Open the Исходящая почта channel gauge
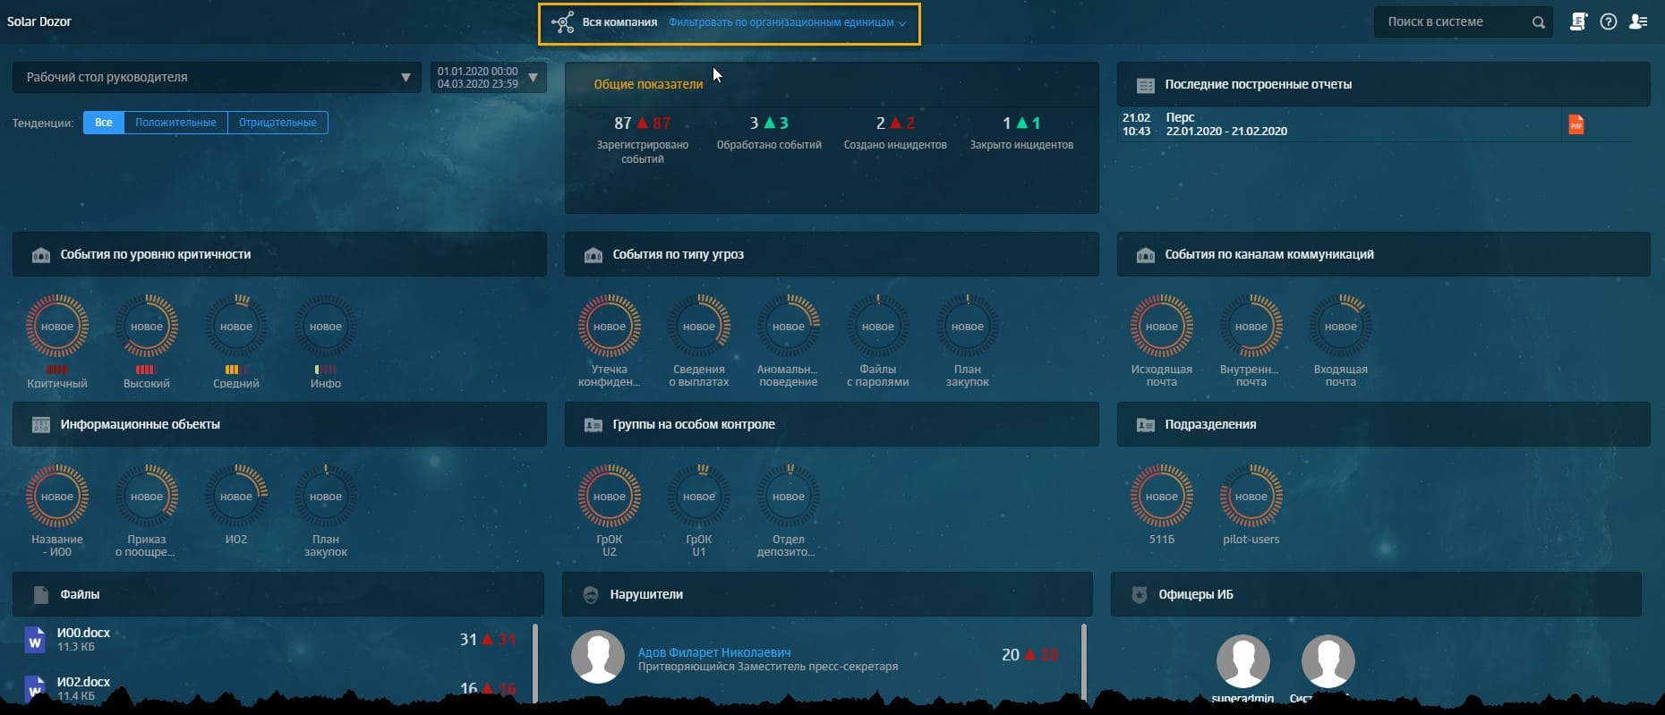The image size is (1665, 715). point(1162,327)
